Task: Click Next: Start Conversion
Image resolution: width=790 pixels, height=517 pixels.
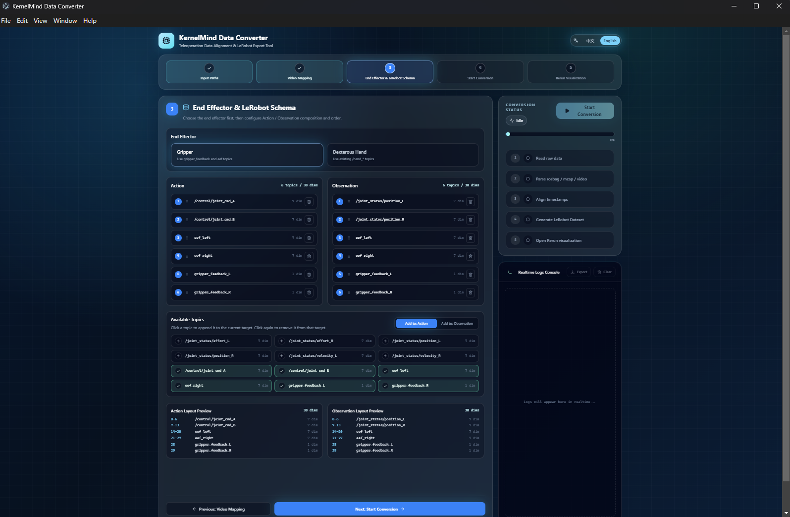Action: 380,509
